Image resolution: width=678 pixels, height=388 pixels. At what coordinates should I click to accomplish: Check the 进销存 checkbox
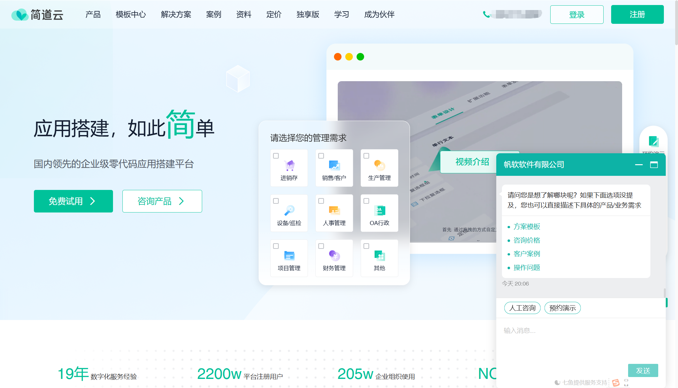pyautogui.click(x=276, y=155)
